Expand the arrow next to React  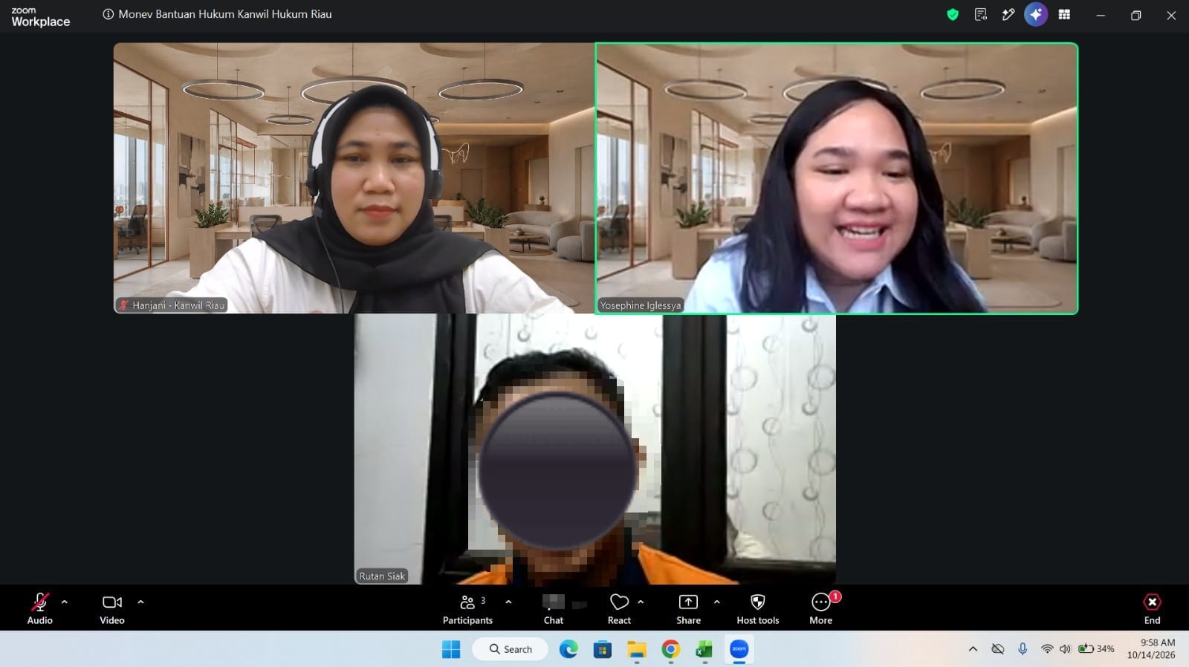[641, 602]
